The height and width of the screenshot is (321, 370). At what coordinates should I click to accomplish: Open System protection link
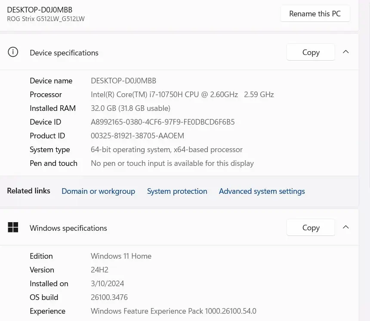pyautogui.click(x=177, y=191)
